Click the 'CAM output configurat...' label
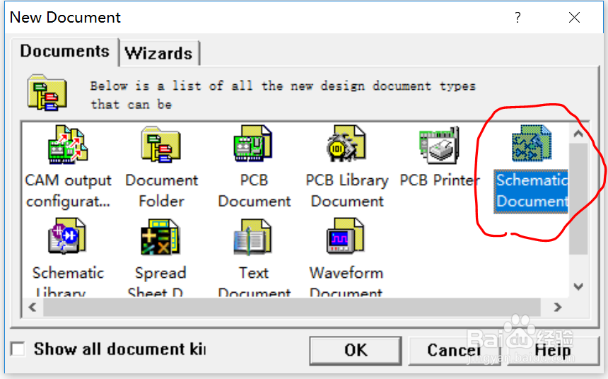 [x=69, y=191]
